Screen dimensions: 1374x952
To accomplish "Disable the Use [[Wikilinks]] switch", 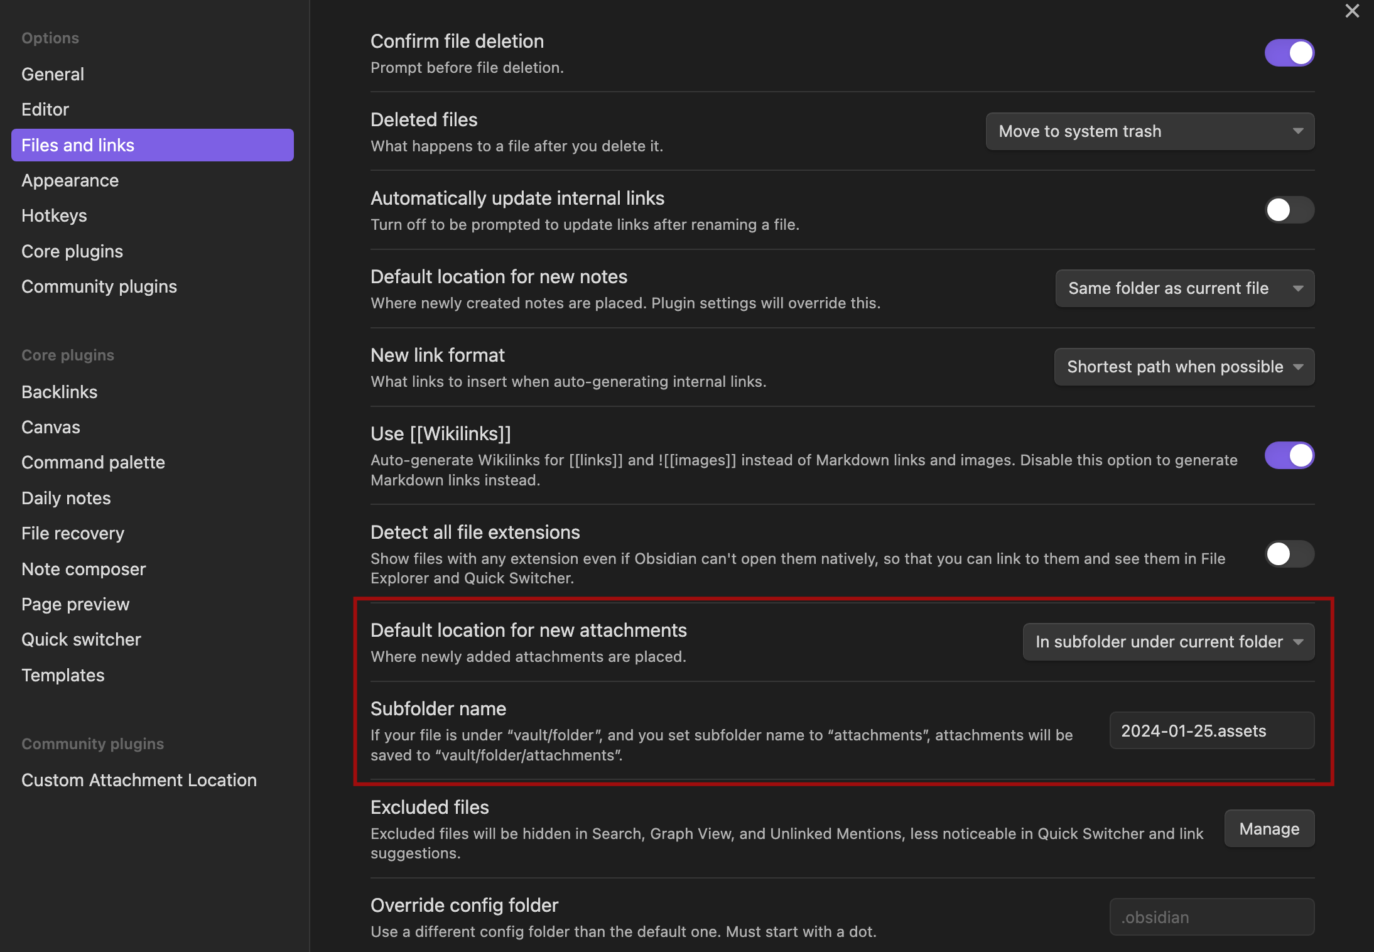I will (x=1289, y=455).
